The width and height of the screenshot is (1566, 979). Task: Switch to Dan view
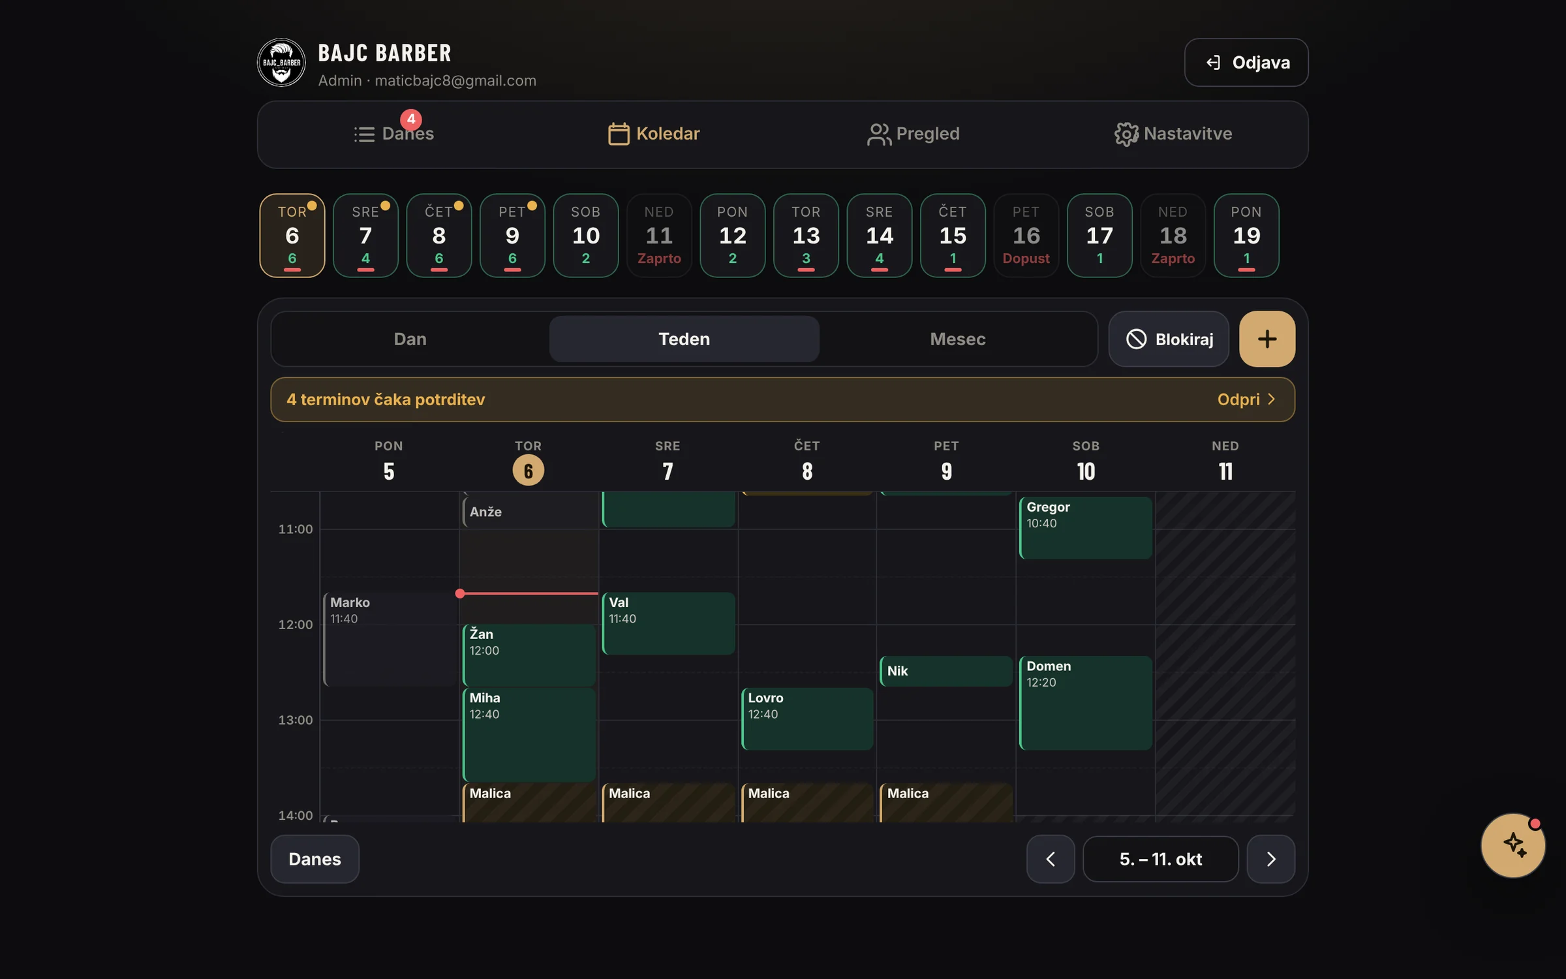(x=410, y=339)
